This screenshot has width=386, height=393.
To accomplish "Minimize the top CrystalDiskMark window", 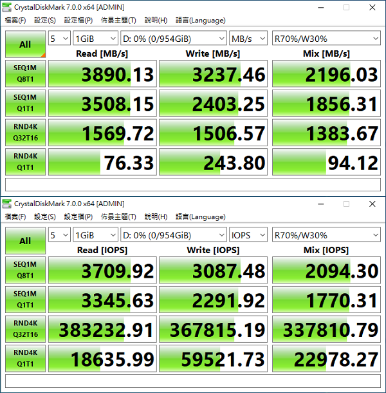I will pos(321,8).
